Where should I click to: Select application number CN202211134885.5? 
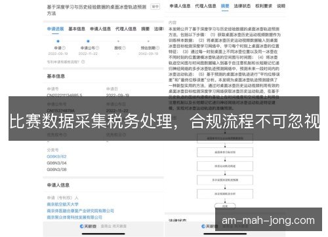(65, 96)
